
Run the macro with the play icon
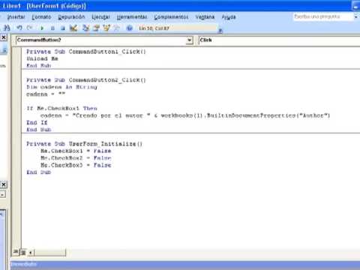pos(42,28)
